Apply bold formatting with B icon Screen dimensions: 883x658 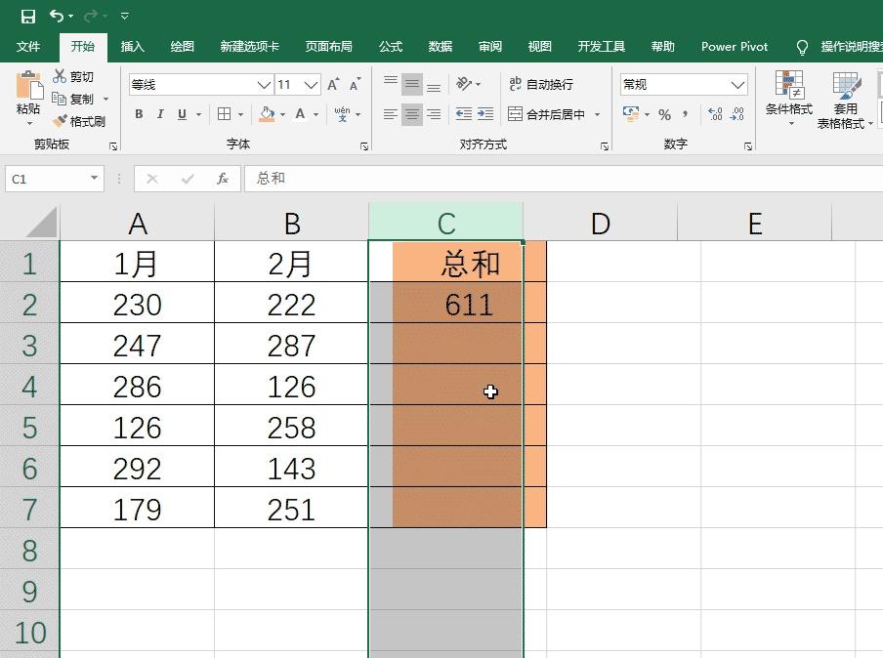tap(139, 114)
